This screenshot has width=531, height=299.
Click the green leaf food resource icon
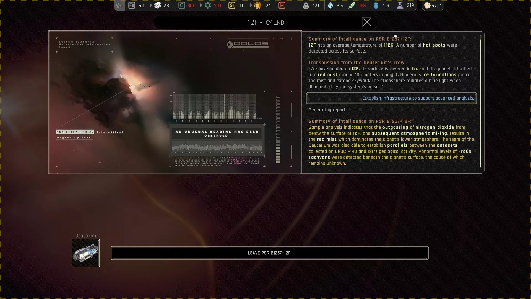[x=352, y=5]
